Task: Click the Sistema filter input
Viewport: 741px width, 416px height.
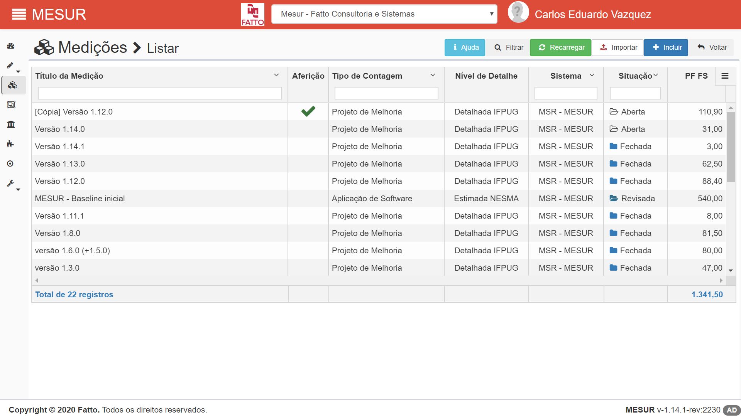Action: (566, 93)
